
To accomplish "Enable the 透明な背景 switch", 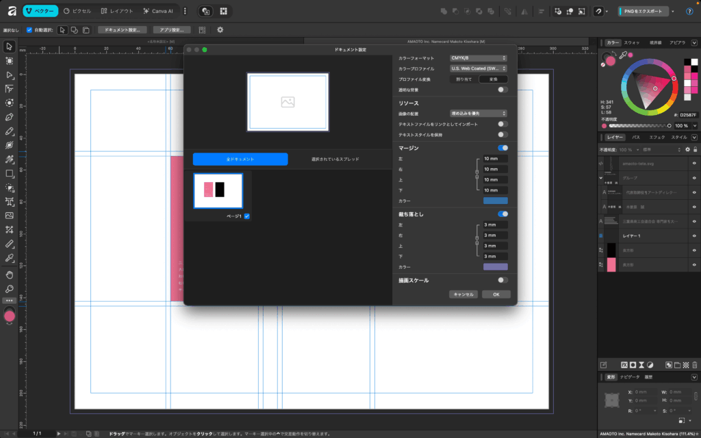I will point(503,90).
